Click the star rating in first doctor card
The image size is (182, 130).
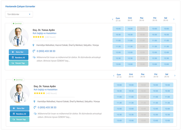click(38, 37)
